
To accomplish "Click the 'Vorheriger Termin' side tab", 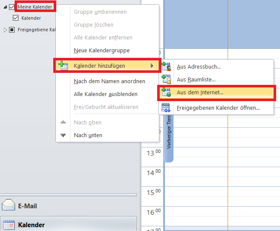I will (x=169, y=137).
